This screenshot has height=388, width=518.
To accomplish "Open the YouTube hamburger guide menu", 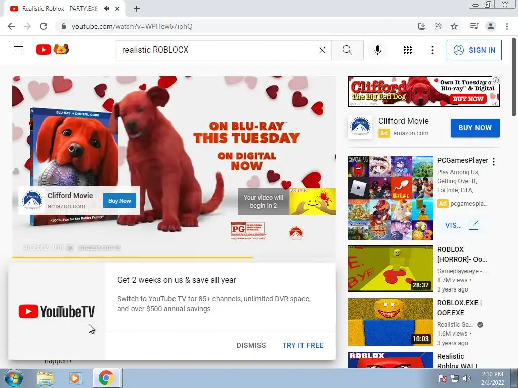I will pos(18,50).
